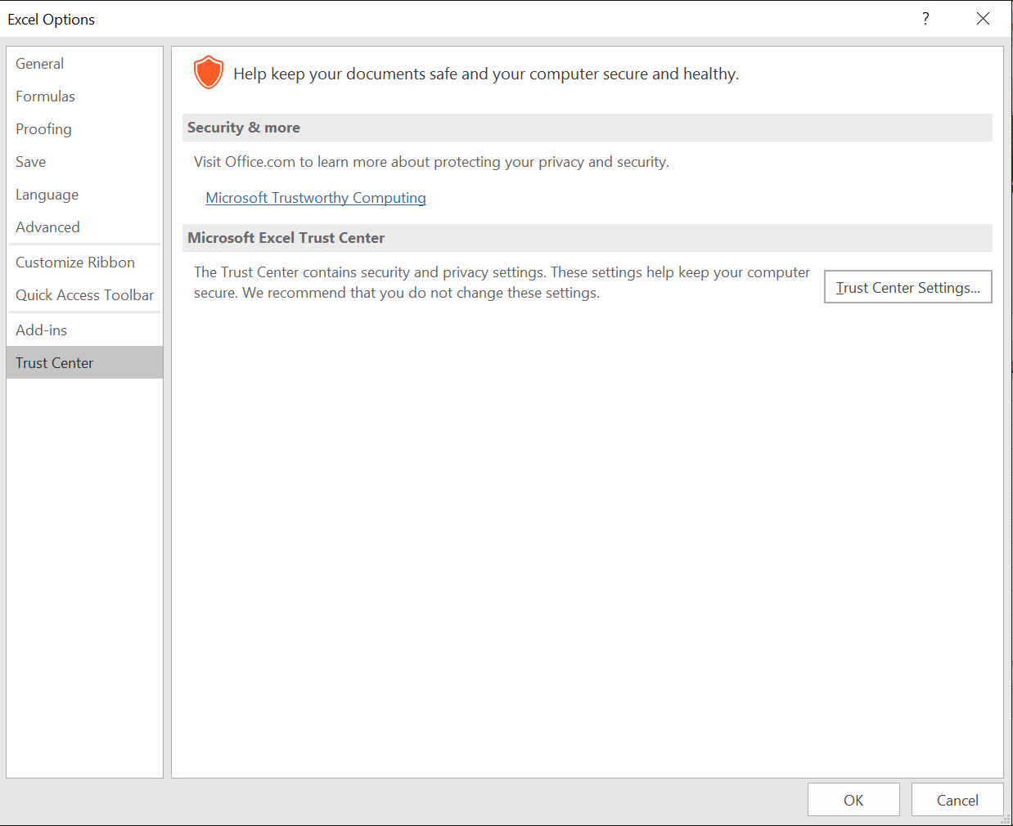Viewport: 1013px width, 826px height.
Task: Go to the Proofing category
Action: (x=84, y=129)
